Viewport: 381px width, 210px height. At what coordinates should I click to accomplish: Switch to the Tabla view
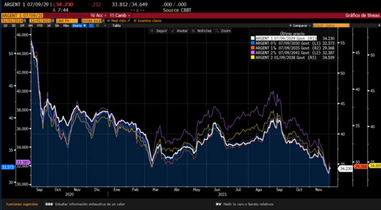116,25
